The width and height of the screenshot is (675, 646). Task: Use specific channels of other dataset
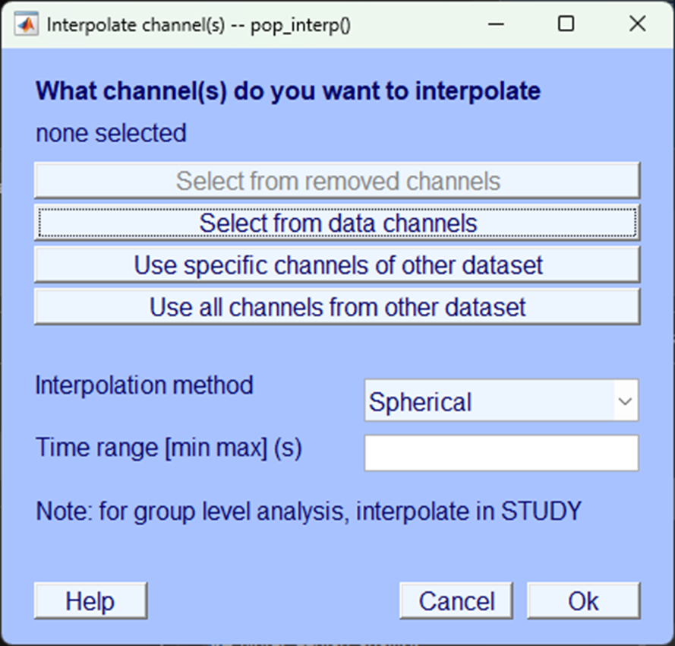337,264
